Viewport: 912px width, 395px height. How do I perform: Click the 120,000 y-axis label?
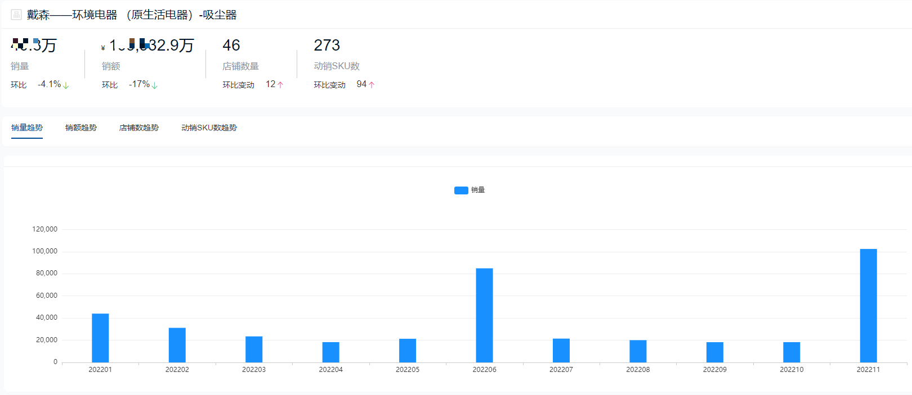tap(45, 229)
